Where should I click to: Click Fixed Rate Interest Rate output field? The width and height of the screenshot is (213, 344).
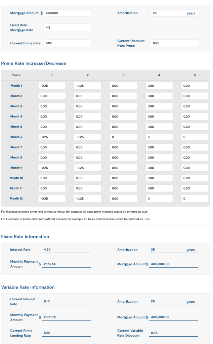click(x=67, y=250)
